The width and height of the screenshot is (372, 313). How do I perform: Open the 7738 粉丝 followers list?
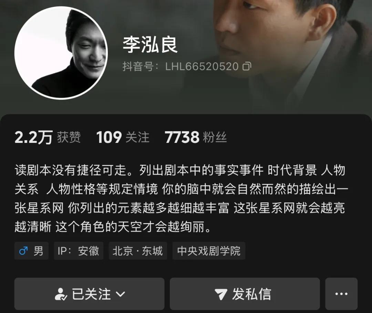(196, 137)
